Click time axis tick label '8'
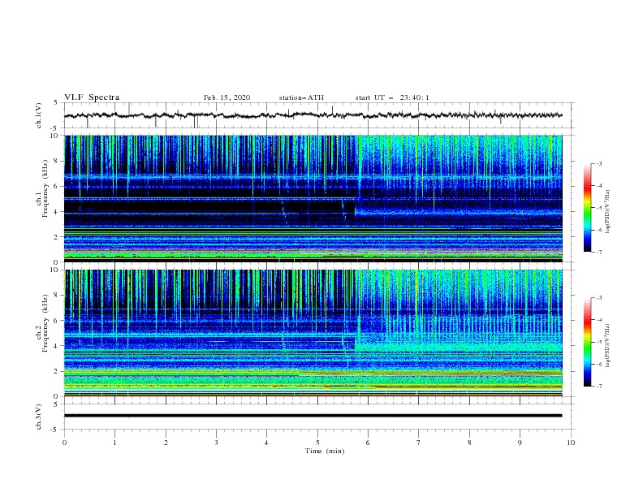The image size is (643, 497). (x=469, y=443)
